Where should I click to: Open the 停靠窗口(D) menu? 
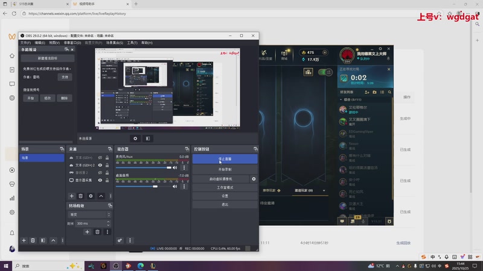pos(72,43)
